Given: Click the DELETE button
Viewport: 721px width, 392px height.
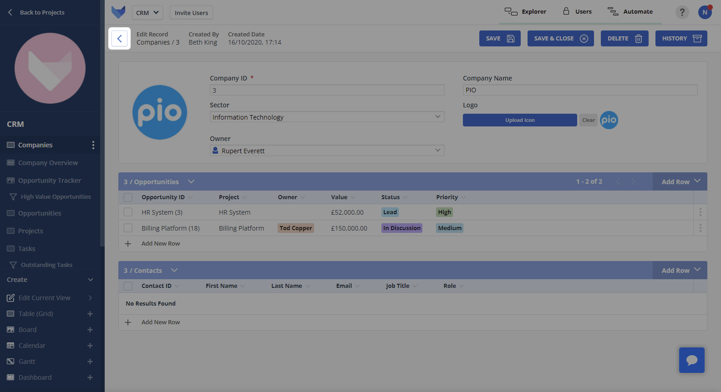Looking at the screenshot, I should [625, 39].
